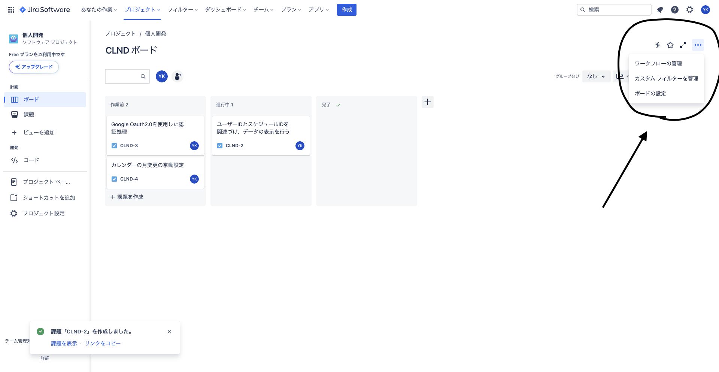Image resolution: width=719 pixels, height=372 pixels.
Task: Open プロジェクト ページ in sidebar
Action: [x=45, y=182]
